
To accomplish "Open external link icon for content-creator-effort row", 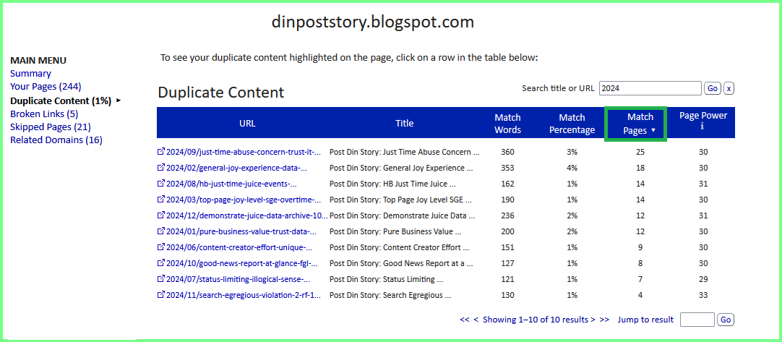I will coord(160,247).
